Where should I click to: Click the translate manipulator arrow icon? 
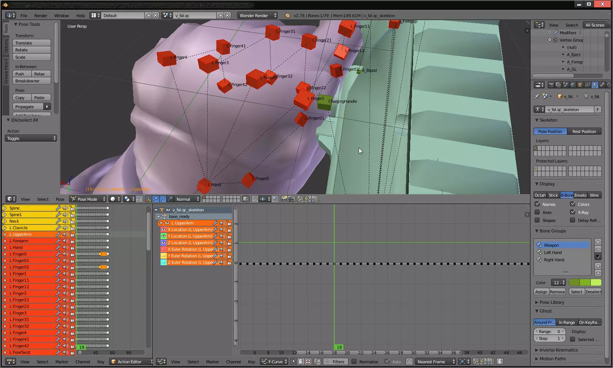[x=155, y=199]
